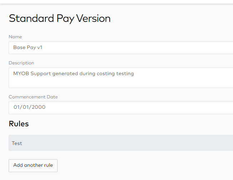Click the 01/01/2000 date value
The height and width of the screenshot is (180, 233).
(29, 107)
